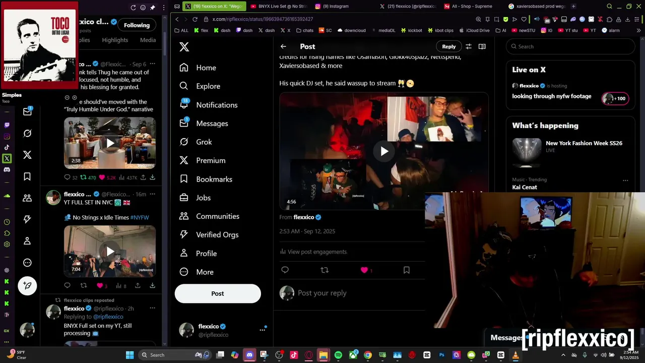Screen dimensions: 645x363
Task: Open Media tab in profile panel
Action: (x=148, y=40)
